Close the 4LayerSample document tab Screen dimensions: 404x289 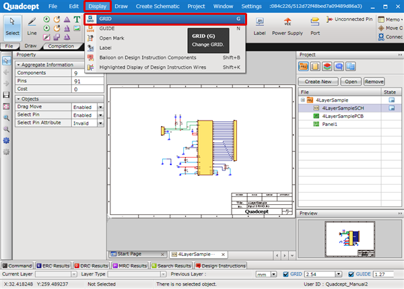(x=223, y=255)
